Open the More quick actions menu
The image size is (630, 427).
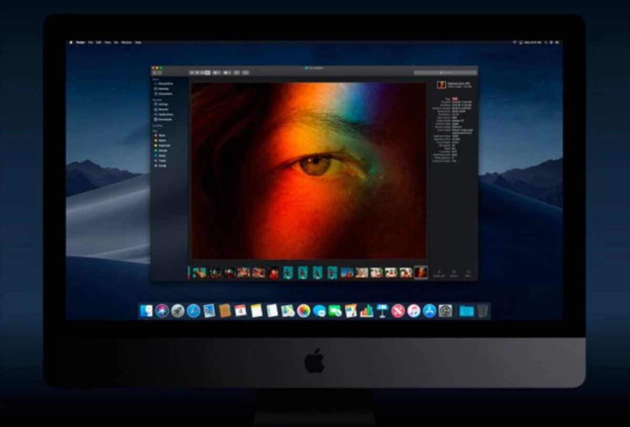[468, 273]
